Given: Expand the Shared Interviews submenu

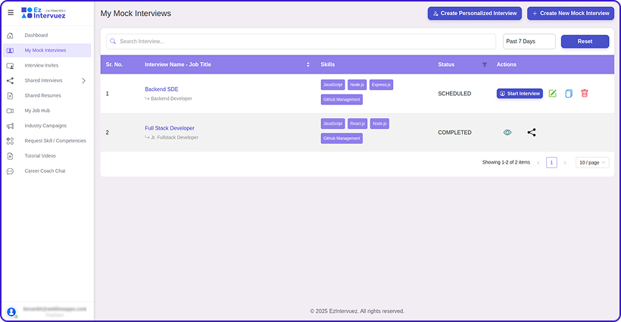Looking at the screenshot, I should tap(83, 80).
